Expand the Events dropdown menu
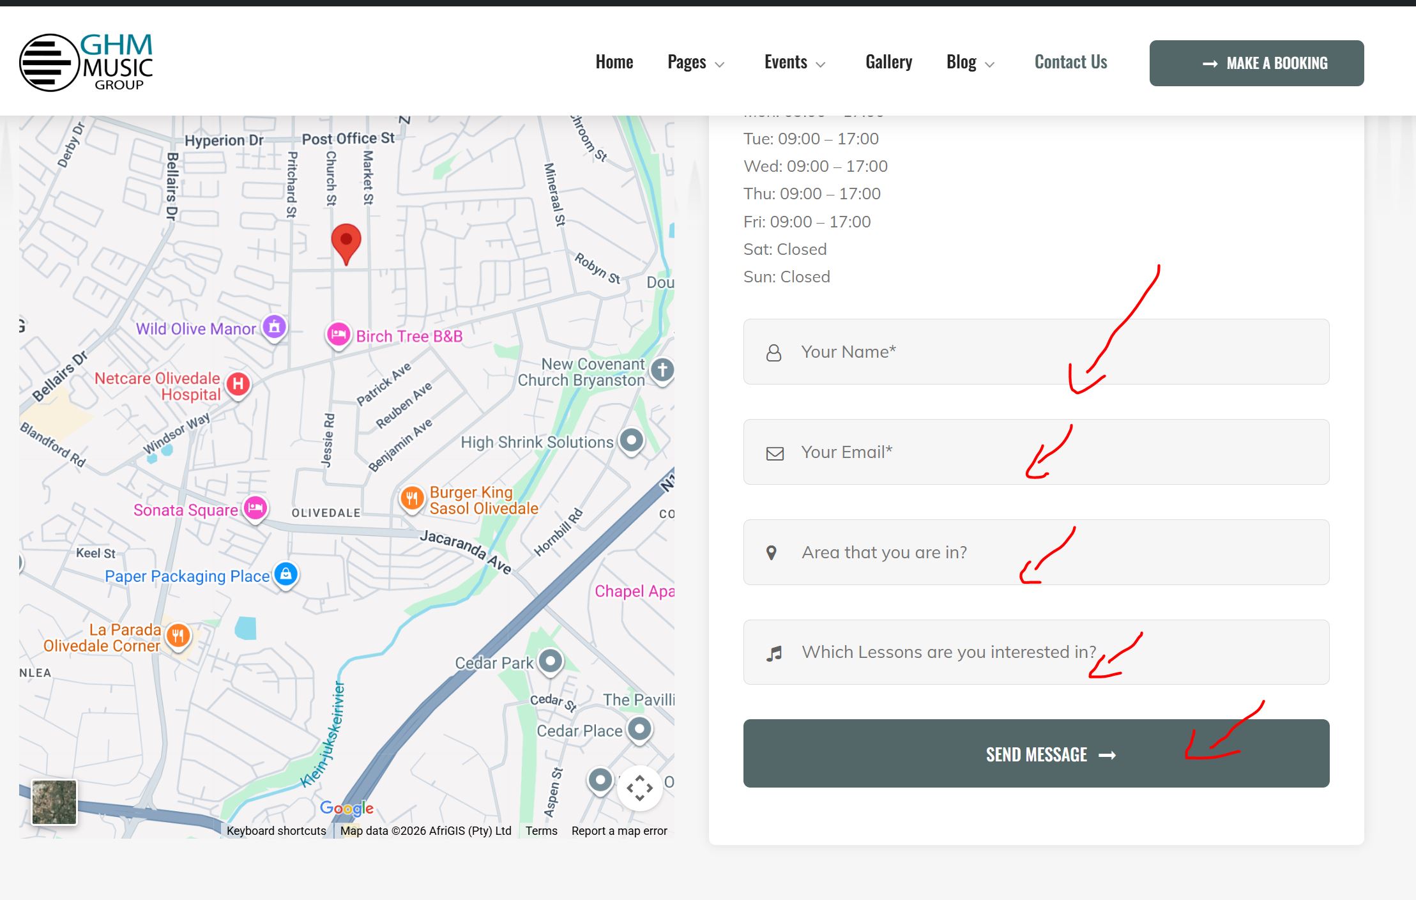Viewport: 1416px width, 900px height. pos(794,63)
